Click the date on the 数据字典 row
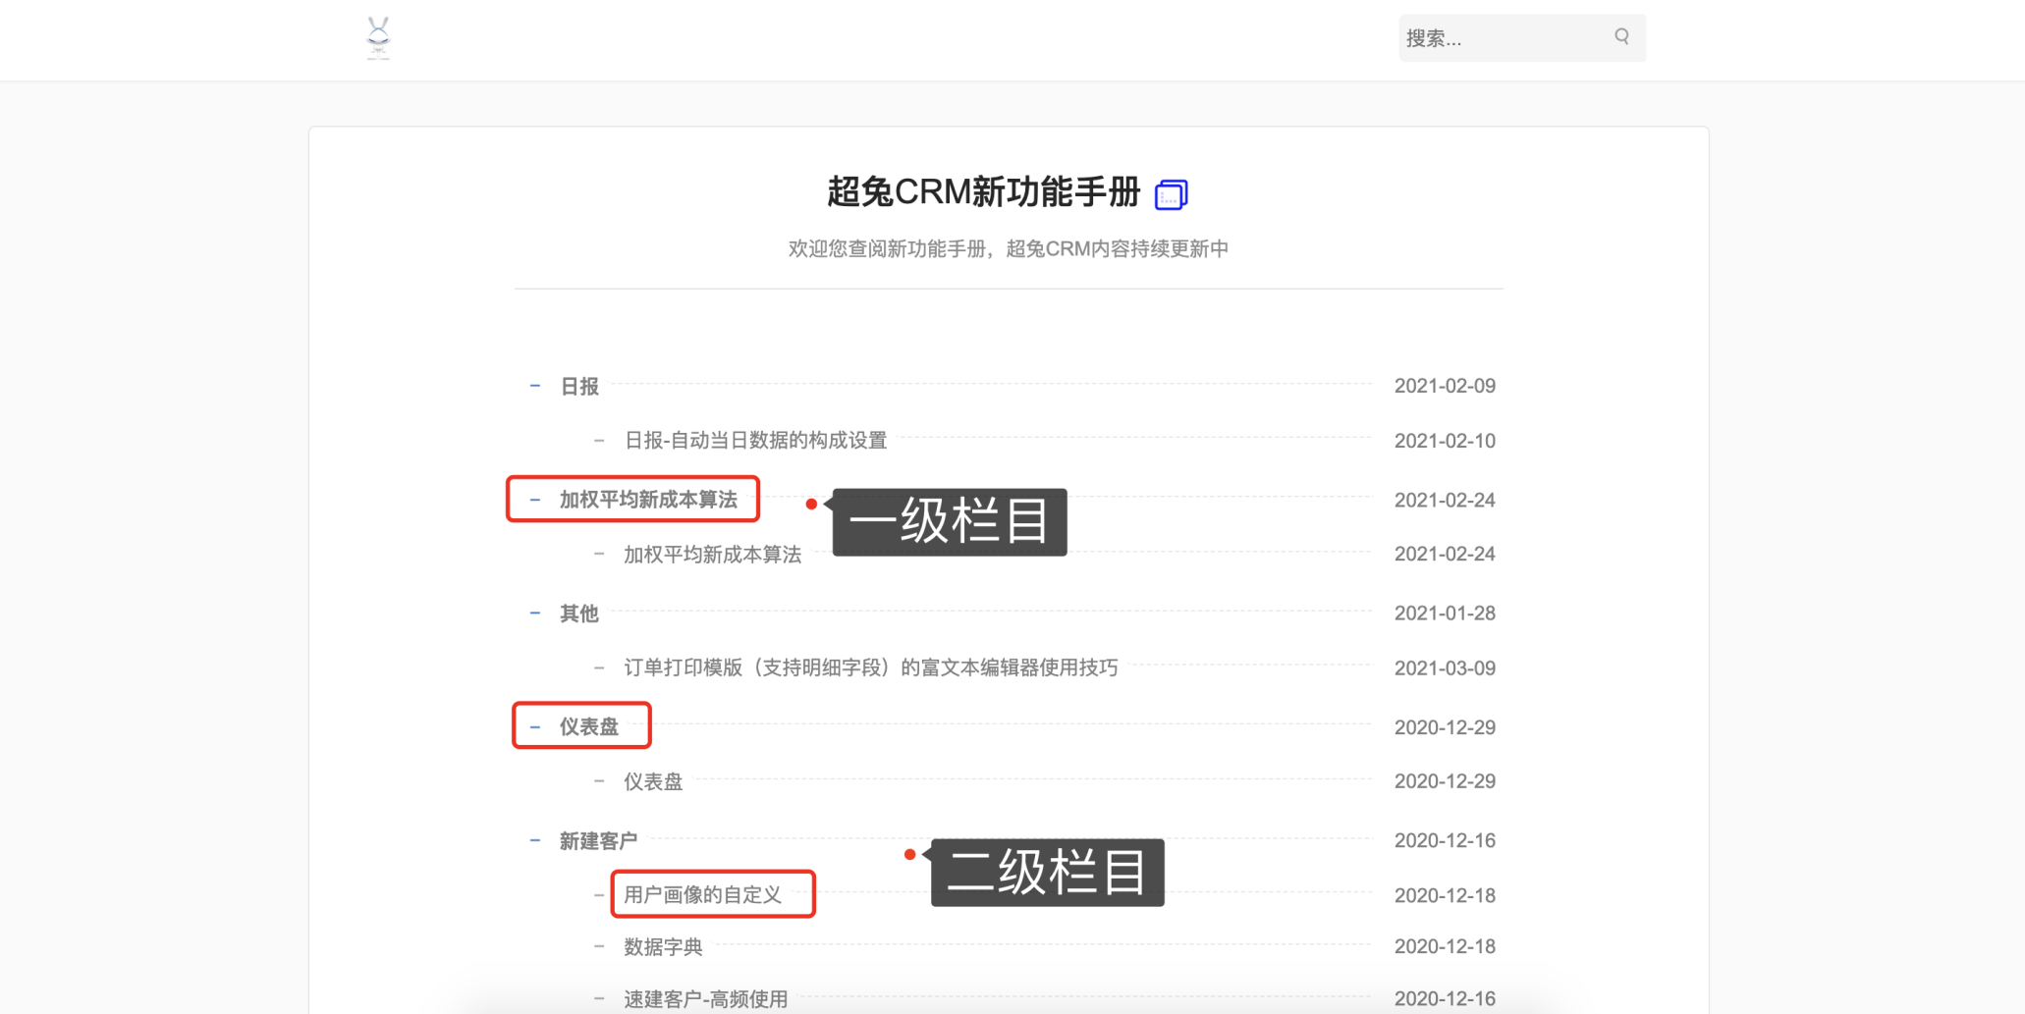Viewport: 2025px width, 1014px height. click(x=1445, y=946)
